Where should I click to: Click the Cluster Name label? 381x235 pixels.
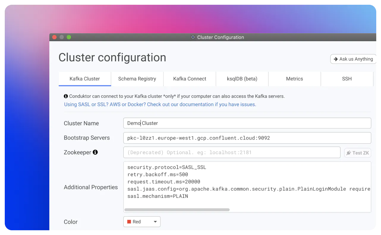click(81, 123)
